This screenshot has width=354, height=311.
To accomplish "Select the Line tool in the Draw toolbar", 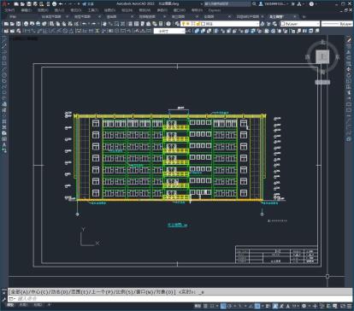I will (4, 41).
